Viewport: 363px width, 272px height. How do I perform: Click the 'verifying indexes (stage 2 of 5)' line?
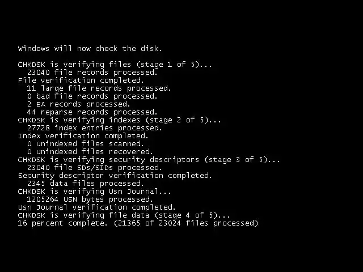(120, 120)
